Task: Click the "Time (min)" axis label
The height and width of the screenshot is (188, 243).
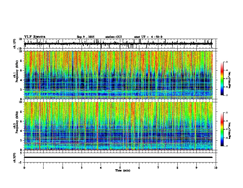Action: 123,170
